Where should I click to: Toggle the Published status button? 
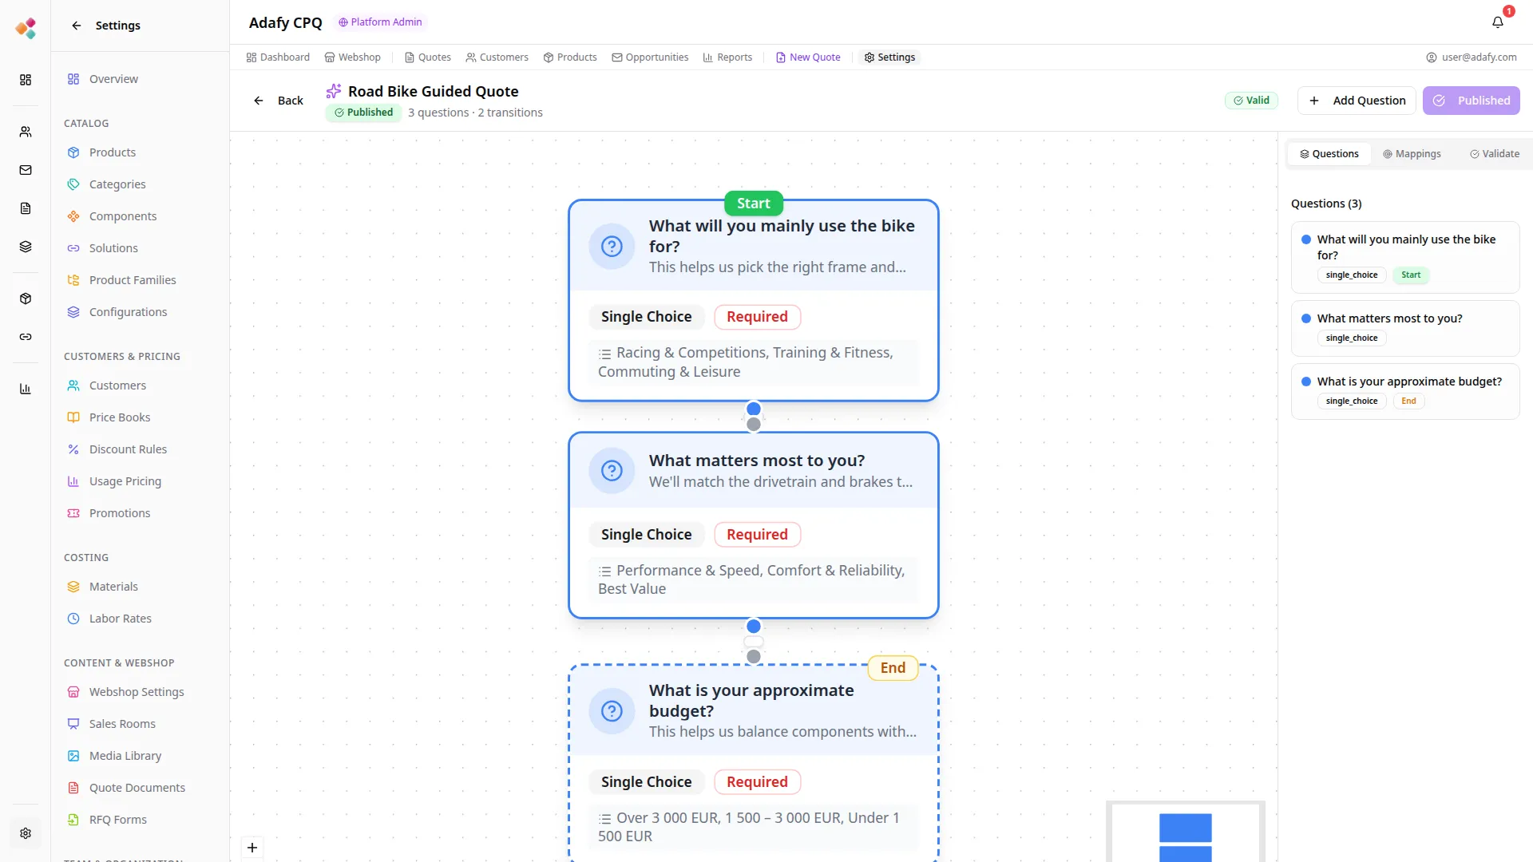pos(1471,101)
